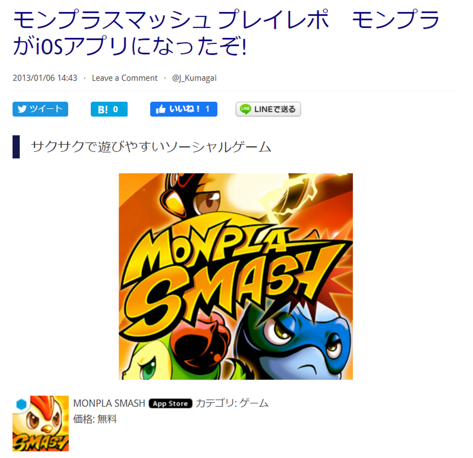Click the blue hexagon badge on app icon

22,404
